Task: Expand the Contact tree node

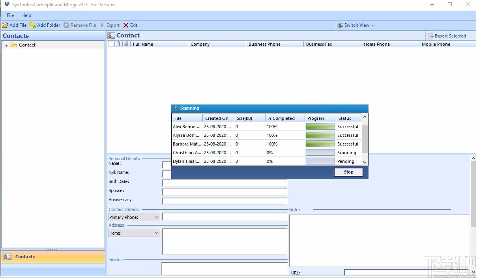Action: (6, 45)
